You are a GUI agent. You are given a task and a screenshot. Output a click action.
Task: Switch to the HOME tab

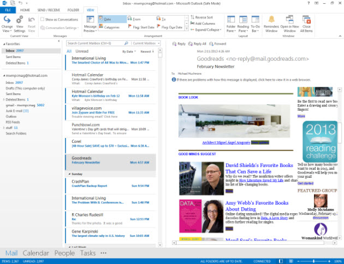pos(25,10)
